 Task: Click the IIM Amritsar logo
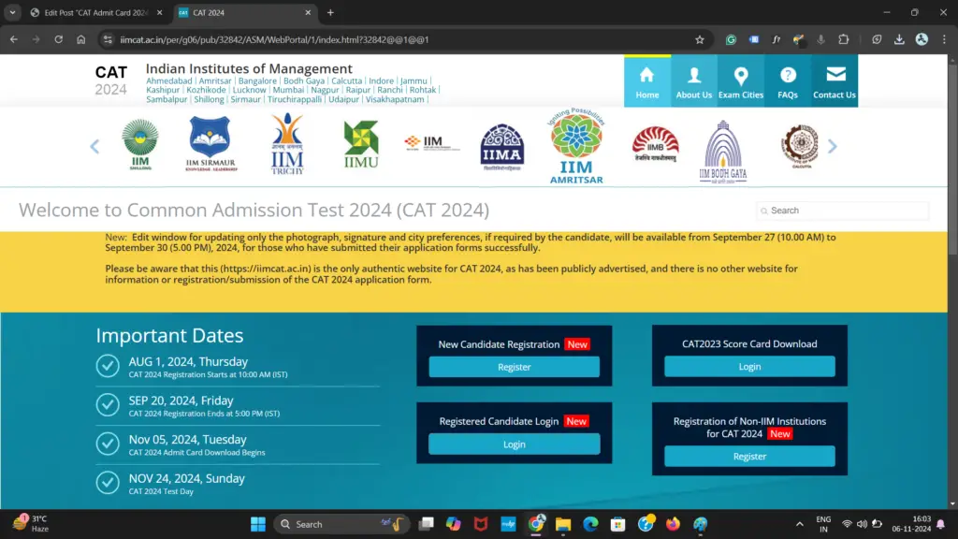point(576,147)
